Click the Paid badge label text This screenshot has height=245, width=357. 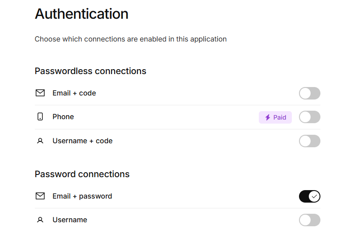tap(280, 117)
